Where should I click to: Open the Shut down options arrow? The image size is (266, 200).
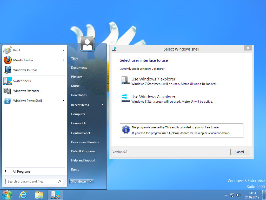coord(91,182)
